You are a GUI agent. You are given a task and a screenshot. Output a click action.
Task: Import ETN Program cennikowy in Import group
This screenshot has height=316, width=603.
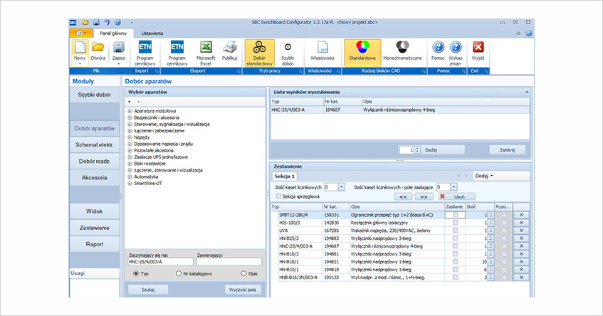[145, 53]
